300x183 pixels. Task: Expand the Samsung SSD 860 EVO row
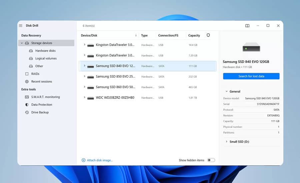click(84, 87)
